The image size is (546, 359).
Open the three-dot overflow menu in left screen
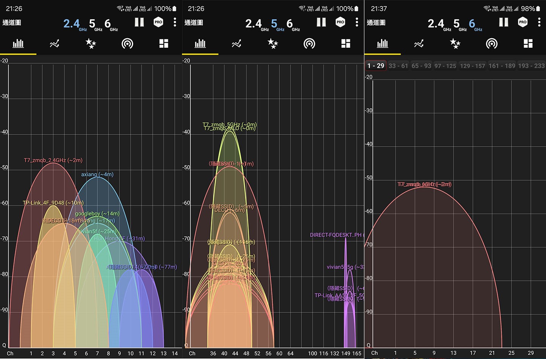(175, 22)
